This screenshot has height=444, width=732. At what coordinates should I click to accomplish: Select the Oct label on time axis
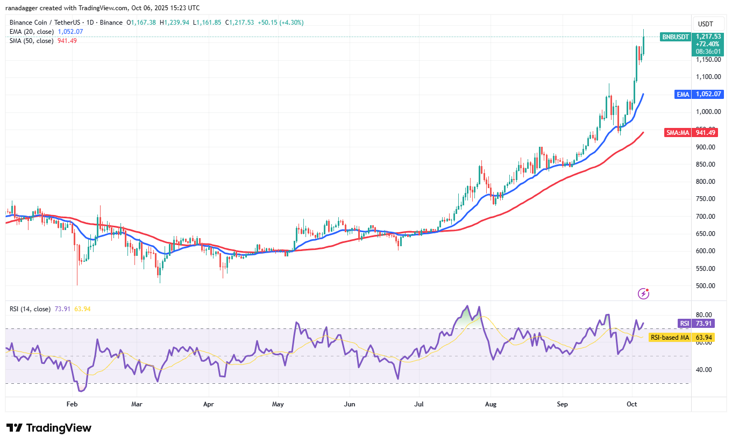coord(631,404)
